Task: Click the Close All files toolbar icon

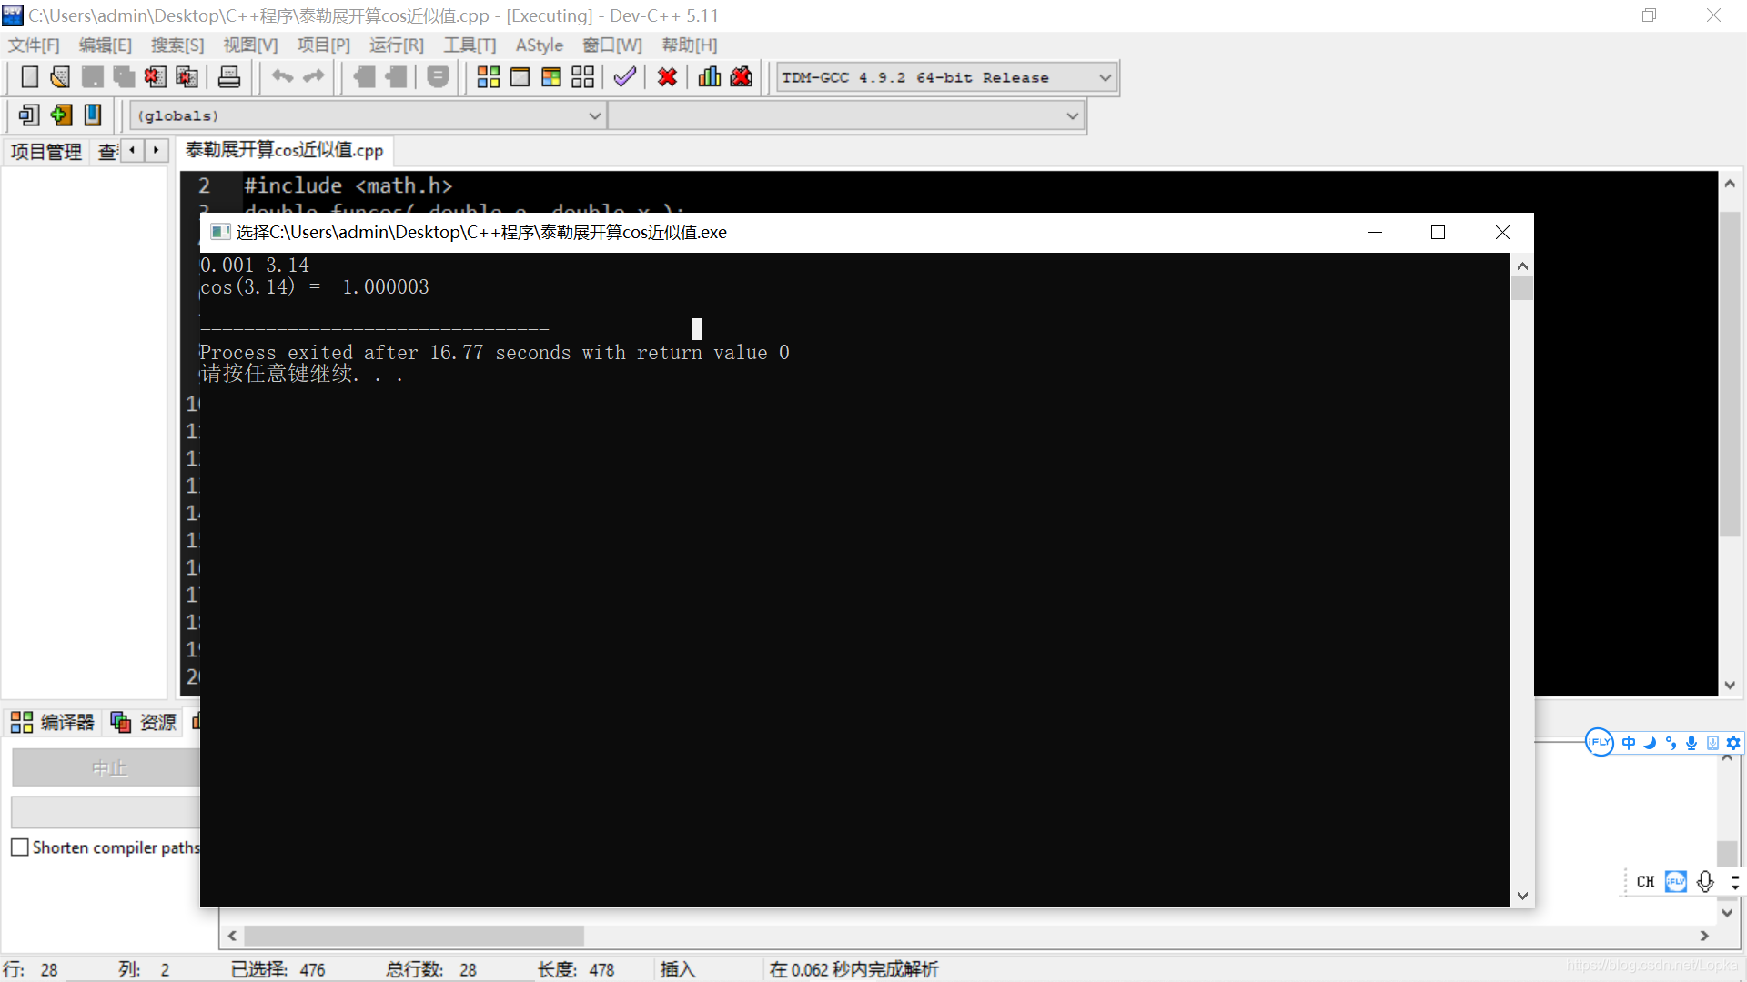Action: click(x=187, y=77)
